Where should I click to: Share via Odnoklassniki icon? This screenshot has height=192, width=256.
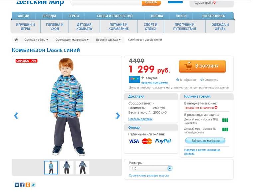28,185
